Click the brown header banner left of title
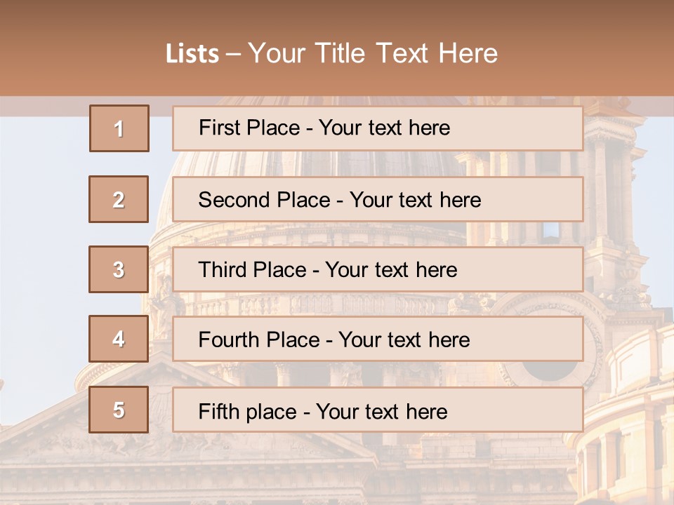The height and width of the screenshot is (505, 674). (70, 49)
